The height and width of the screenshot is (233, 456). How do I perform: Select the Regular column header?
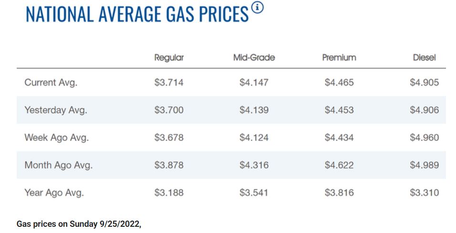169,58
